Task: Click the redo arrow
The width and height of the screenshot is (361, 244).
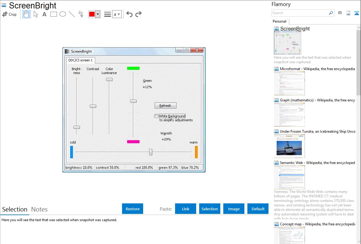Action: (x=138, y=14)
